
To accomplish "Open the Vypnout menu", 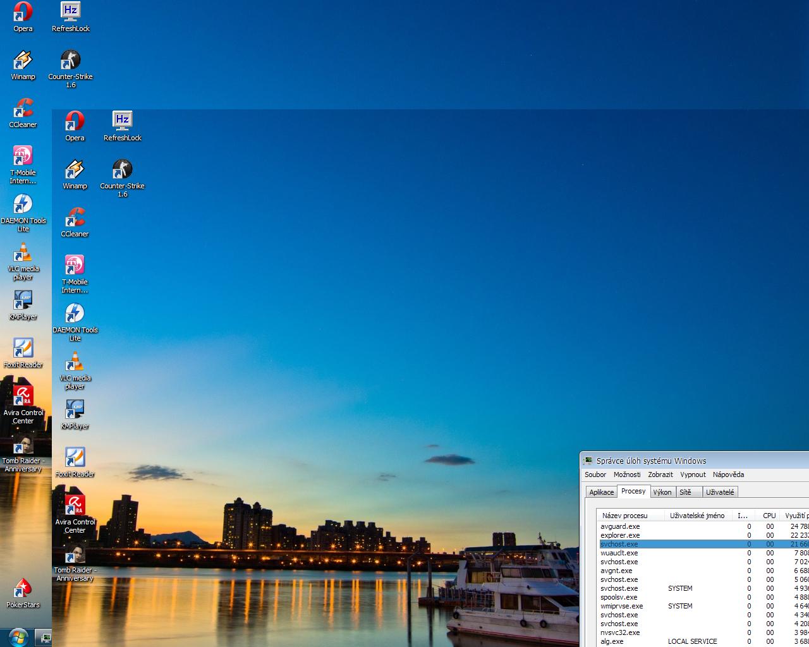I will coord(693,475).
